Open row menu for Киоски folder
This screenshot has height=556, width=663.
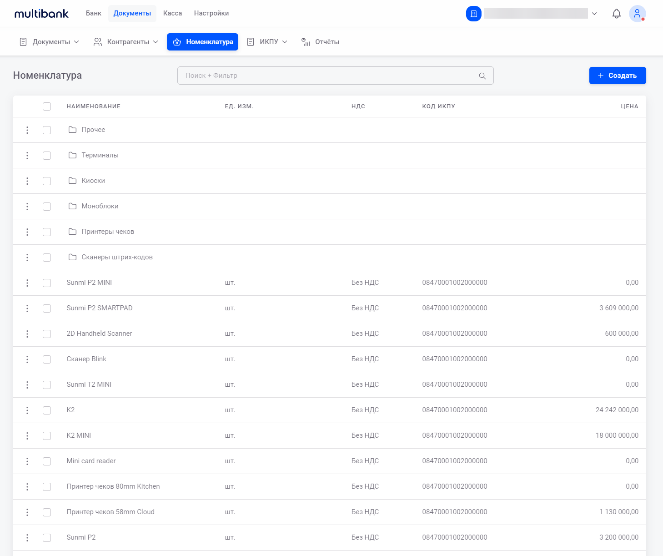click(27, 181)
